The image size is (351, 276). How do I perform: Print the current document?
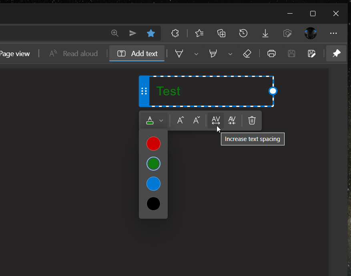click(x=271, y=53)
